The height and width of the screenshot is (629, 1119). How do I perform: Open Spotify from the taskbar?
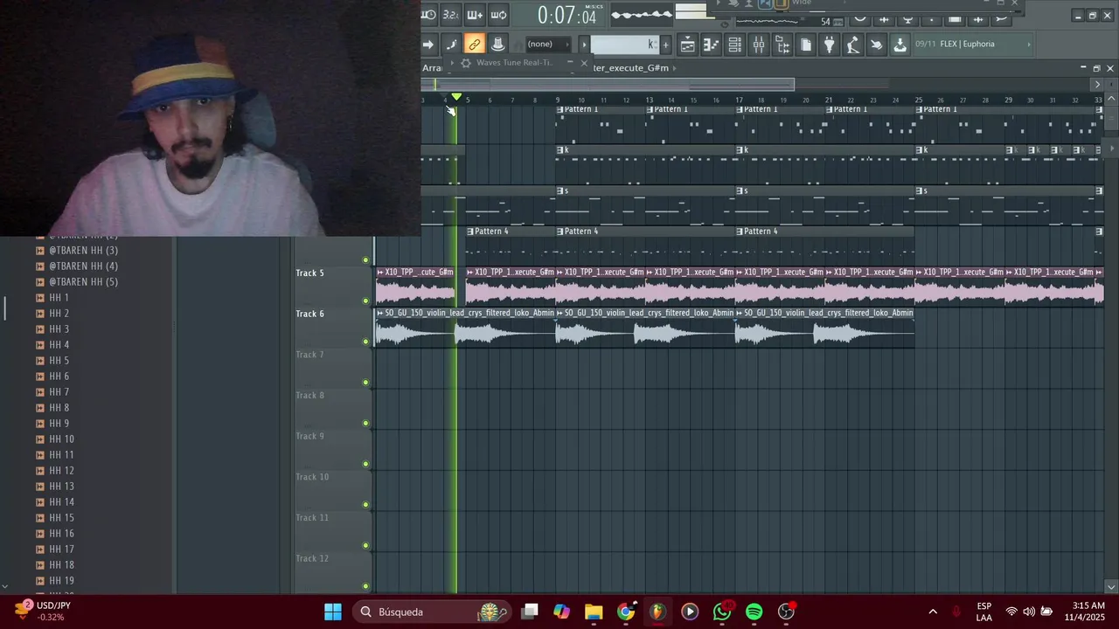click(x=754, y=612)
